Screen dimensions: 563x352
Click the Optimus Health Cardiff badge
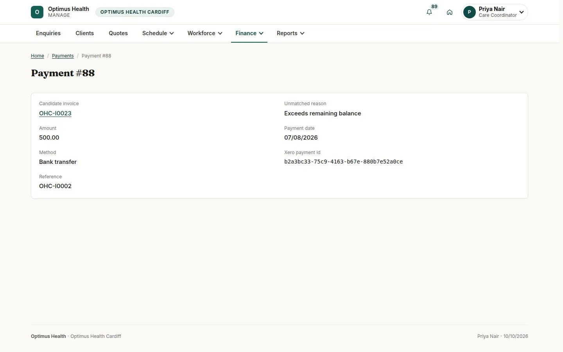pyautogui.click(x=135, y=12)
